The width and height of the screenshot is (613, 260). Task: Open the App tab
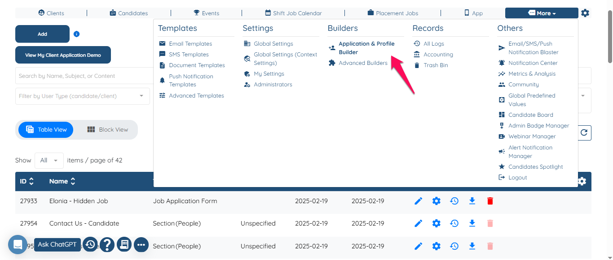coord(473,13)
